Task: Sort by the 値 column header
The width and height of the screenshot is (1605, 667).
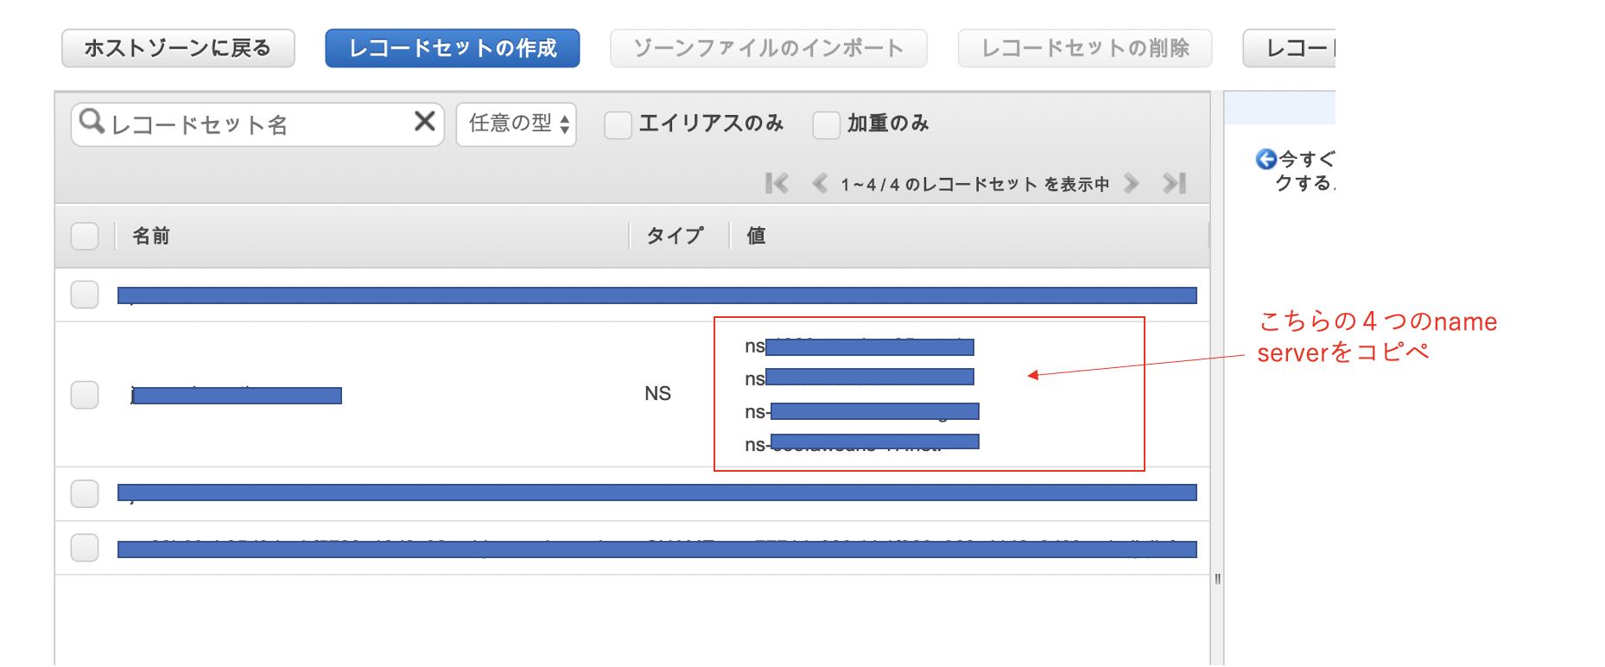Action: (x=756, y=236)
